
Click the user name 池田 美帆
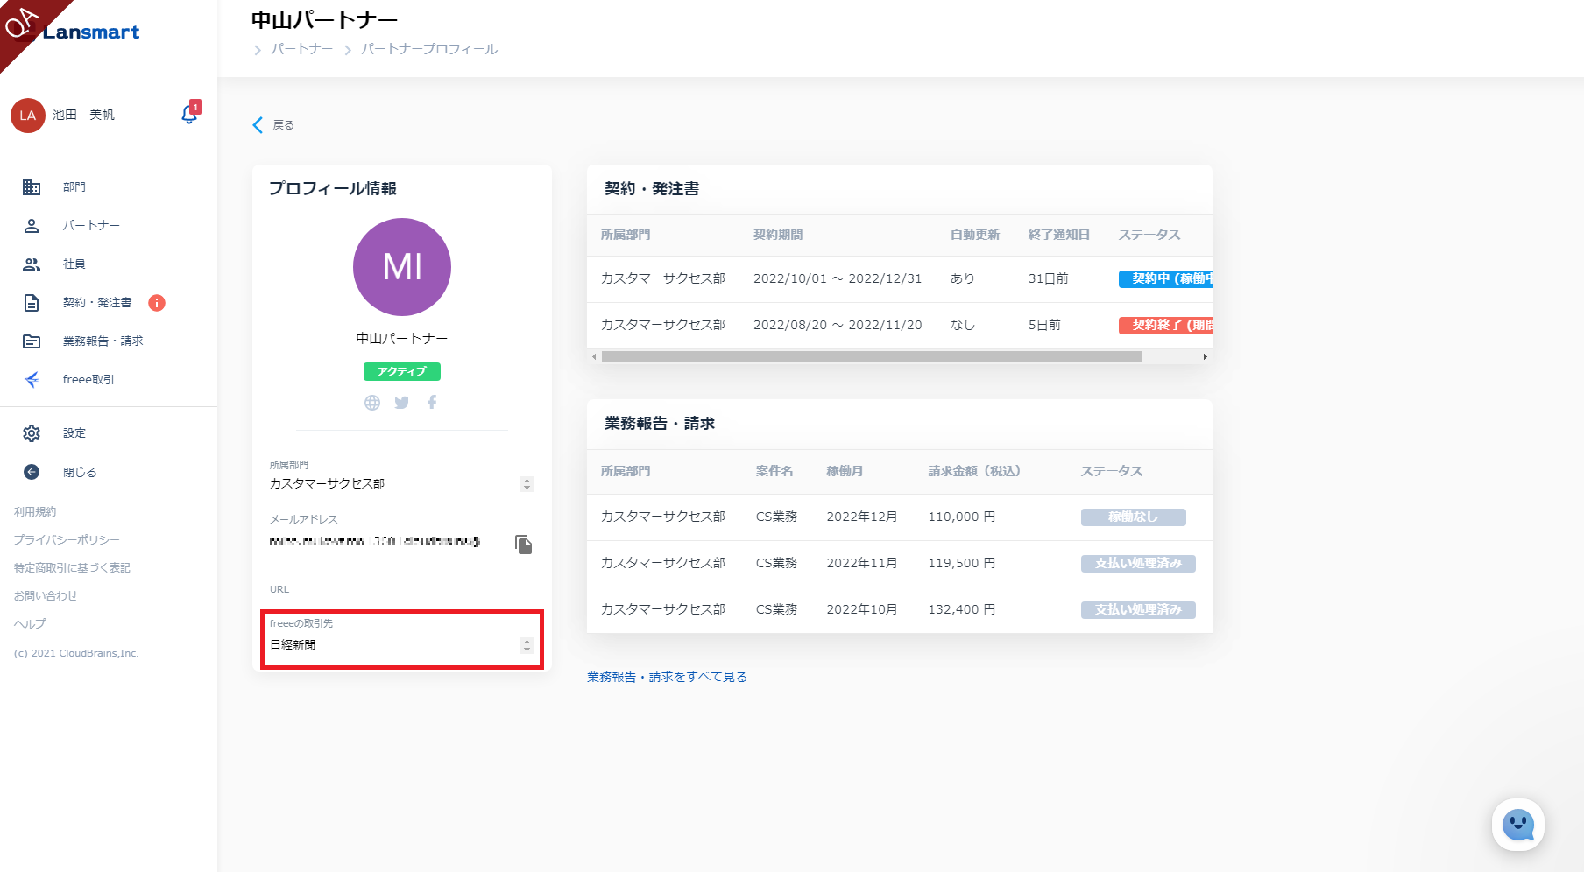[x=83, y=116]
